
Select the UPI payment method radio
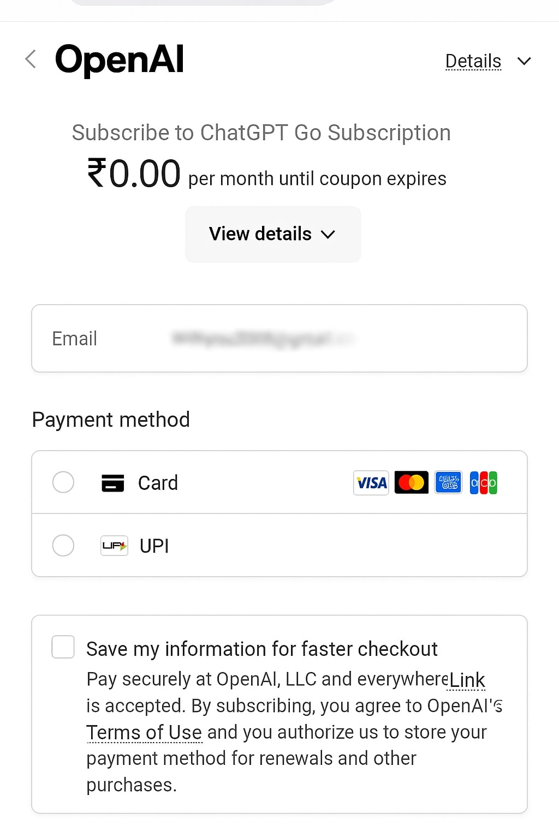[63, 545]
